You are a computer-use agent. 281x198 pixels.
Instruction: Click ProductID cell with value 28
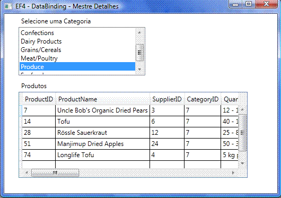click(39, 133)
